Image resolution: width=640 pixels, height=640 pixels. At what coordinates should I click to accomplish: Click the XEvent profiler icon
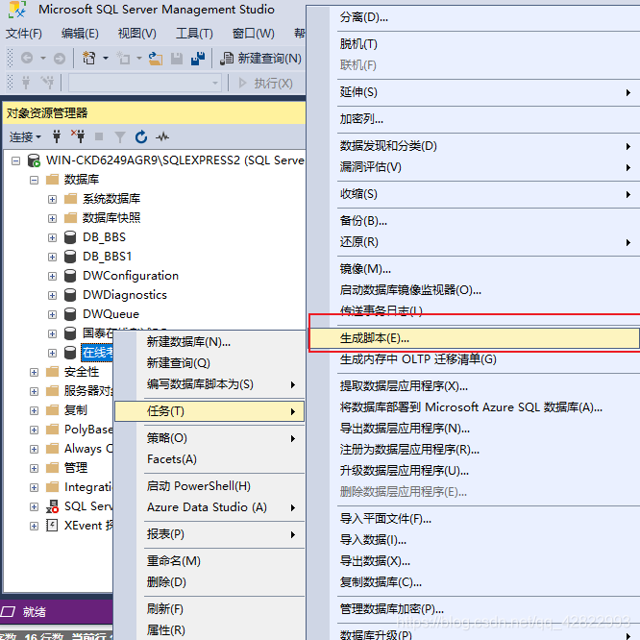pos(52,526)
